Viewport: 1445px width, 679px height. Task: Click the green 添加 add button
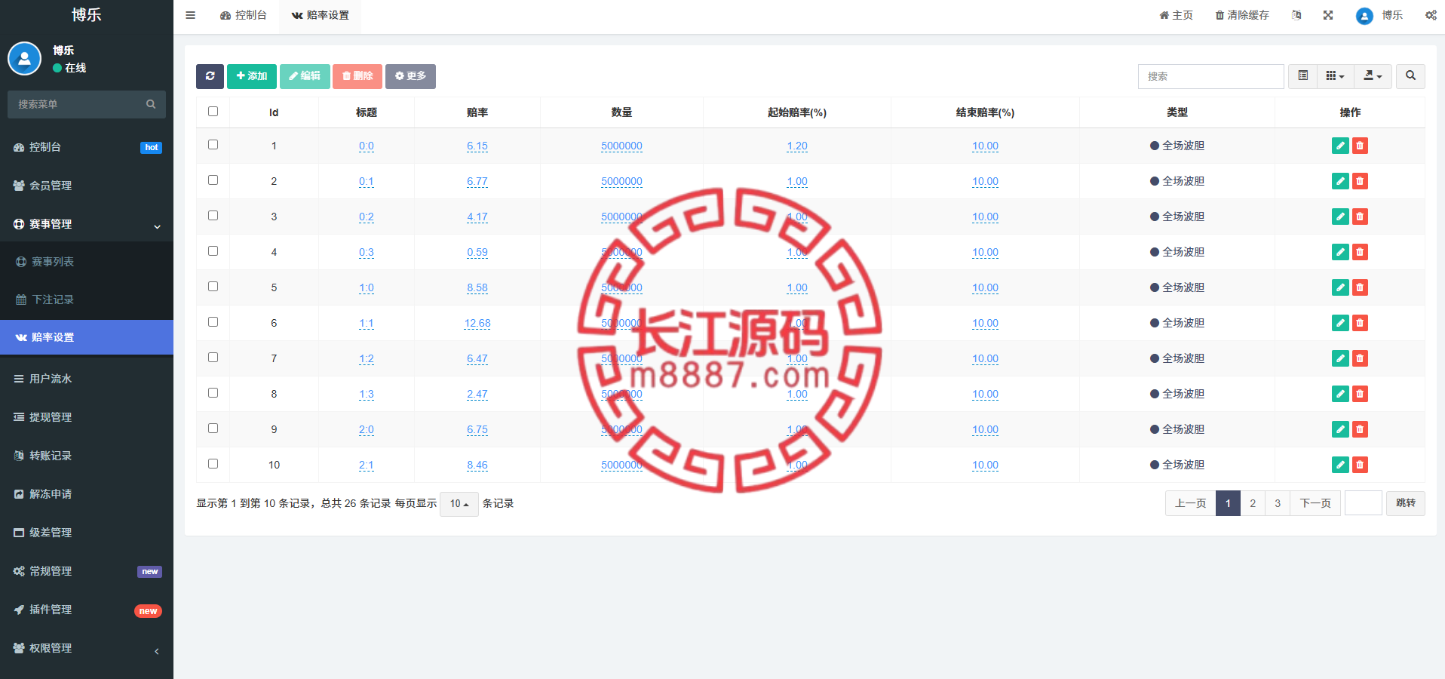pyautogui.click(x=252, y=76)
